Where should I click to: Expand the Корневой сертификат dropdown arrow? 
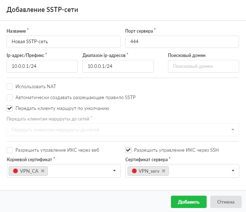click(x=114, y=171)
